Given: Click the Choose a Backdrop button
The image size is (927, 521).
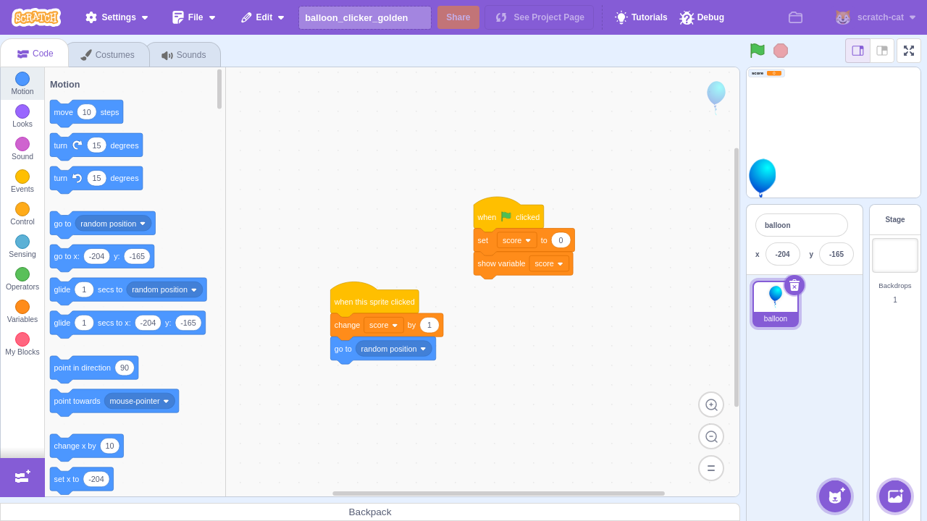Looking at the screenshot, I should coord(895,496).
